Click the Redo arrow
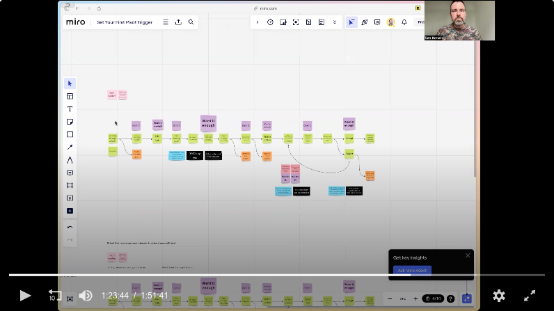This screenshot has width=554, height=311. point(70,240)
